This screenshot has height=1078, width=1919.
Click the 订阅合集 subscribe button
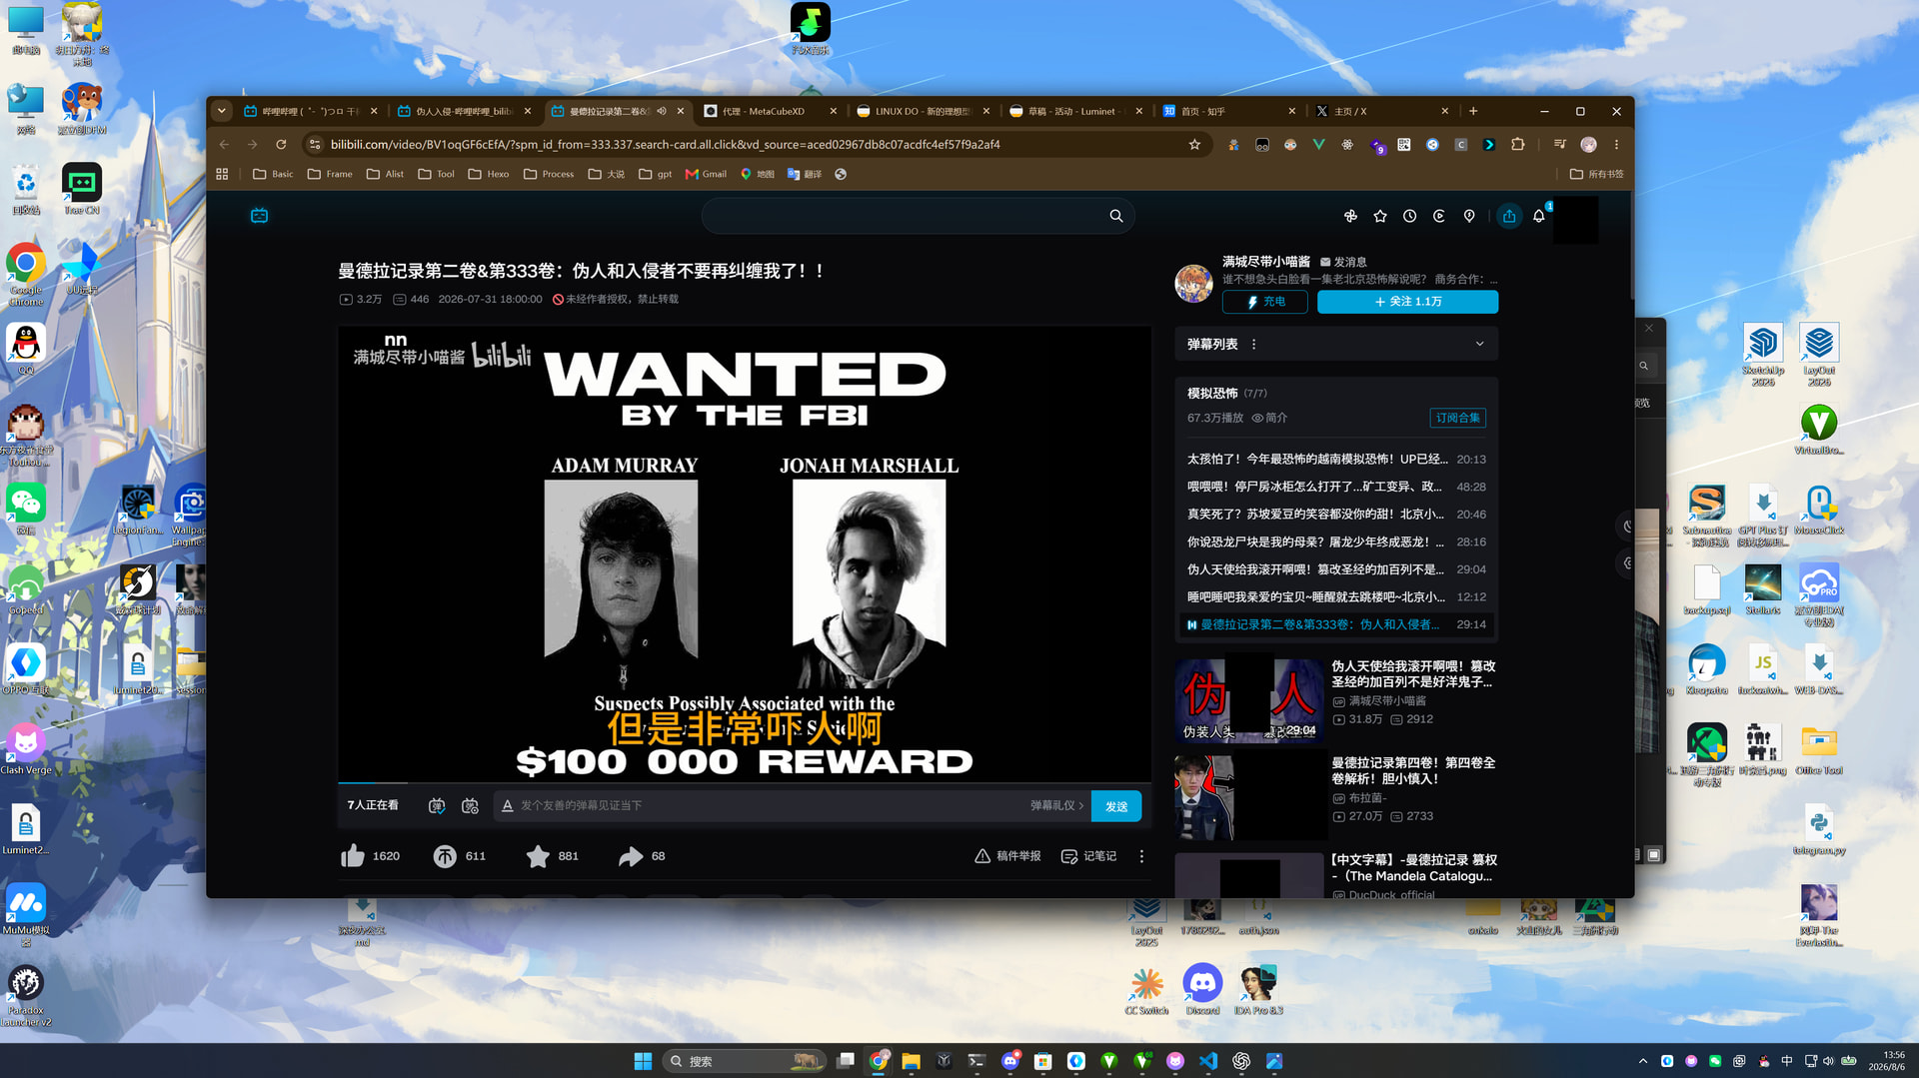(x=1457, y=418)
